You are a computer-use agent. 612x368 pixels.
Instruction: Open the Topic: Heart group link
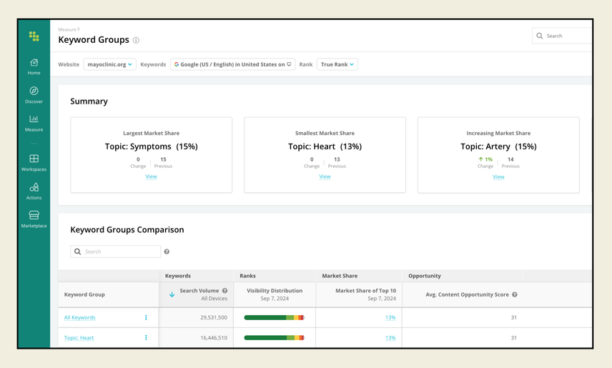(79, 337)
